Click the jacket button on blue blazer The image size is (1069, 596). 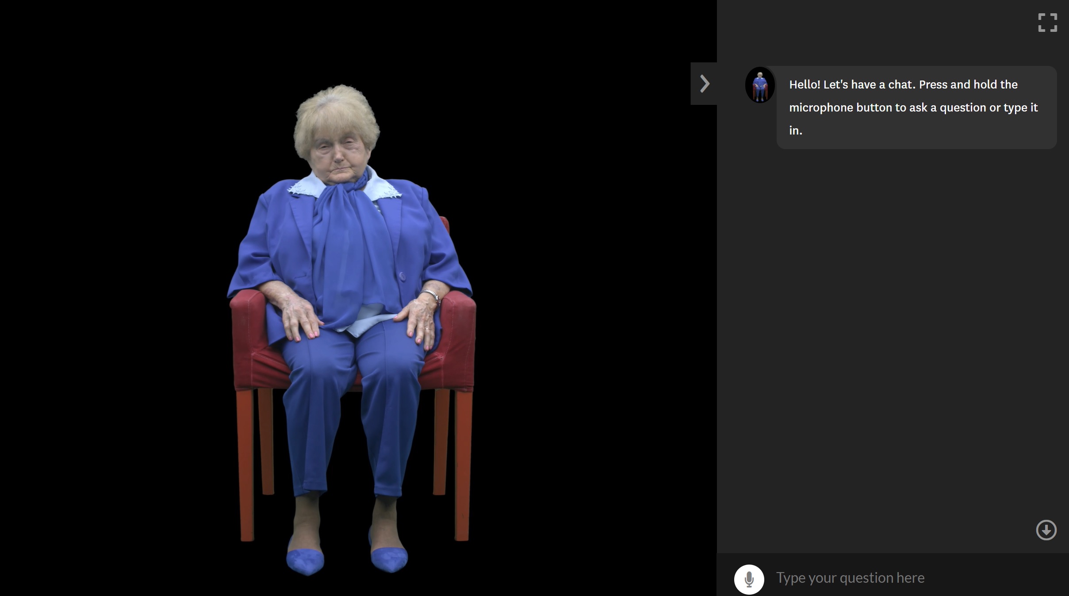(x=402, y=277)
